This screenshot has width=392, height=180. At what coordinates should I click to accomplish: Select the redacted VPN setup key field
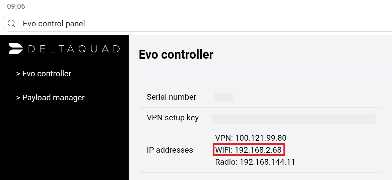point(293,119)
